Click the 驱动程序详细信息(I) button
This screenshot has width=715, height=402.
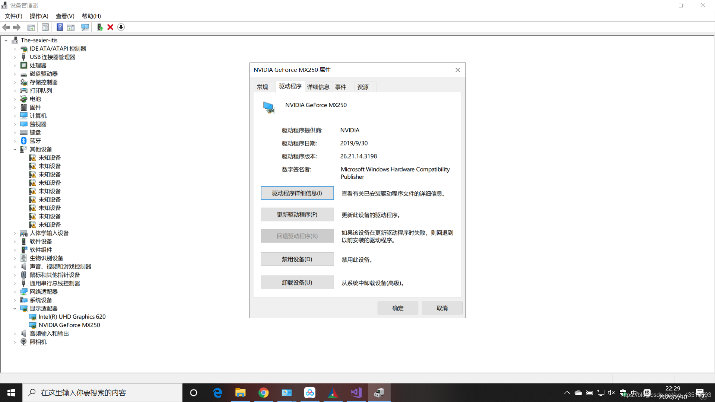pos(297,193)
